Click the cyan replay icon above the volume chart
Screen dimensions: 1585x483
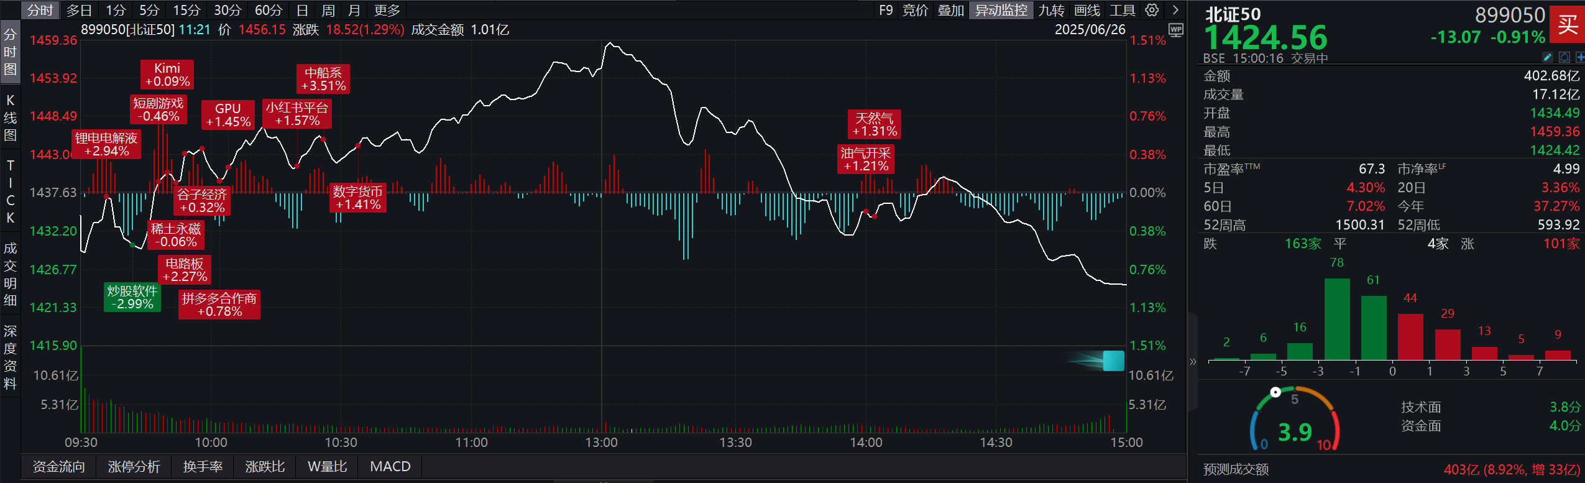1113,361
